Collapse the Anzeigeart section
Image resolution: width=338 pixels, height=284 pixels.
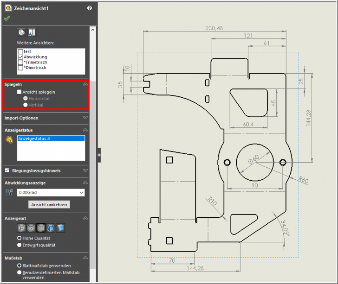(x=85, y=218)
